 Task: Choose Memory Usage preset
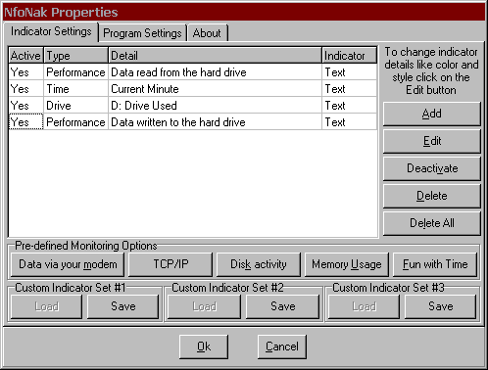pyautogui.click(x=347, y=264)
